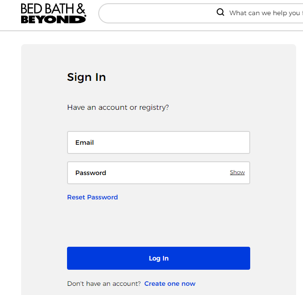The height and width of the screenshot is (295, 303).
Task: Click the BED BATH & text in logo
Action: pyautogui.click(x=53, y=8)
